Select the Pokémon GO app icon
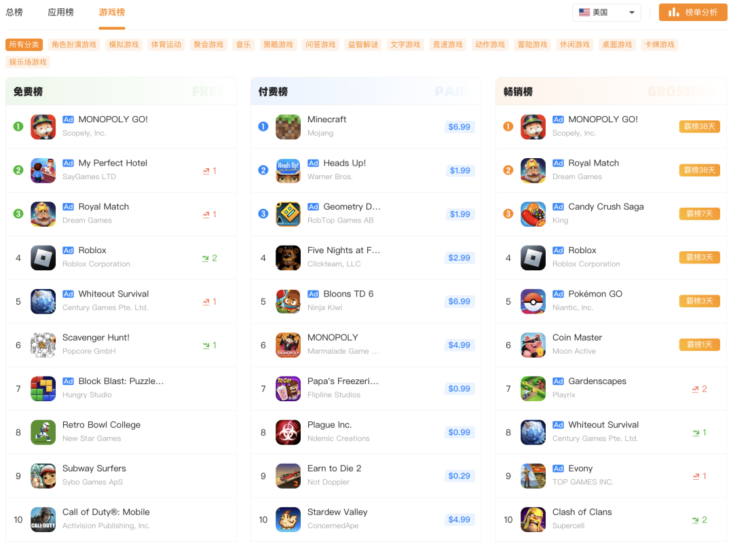The image size is (733, 543). coord(533,301)
